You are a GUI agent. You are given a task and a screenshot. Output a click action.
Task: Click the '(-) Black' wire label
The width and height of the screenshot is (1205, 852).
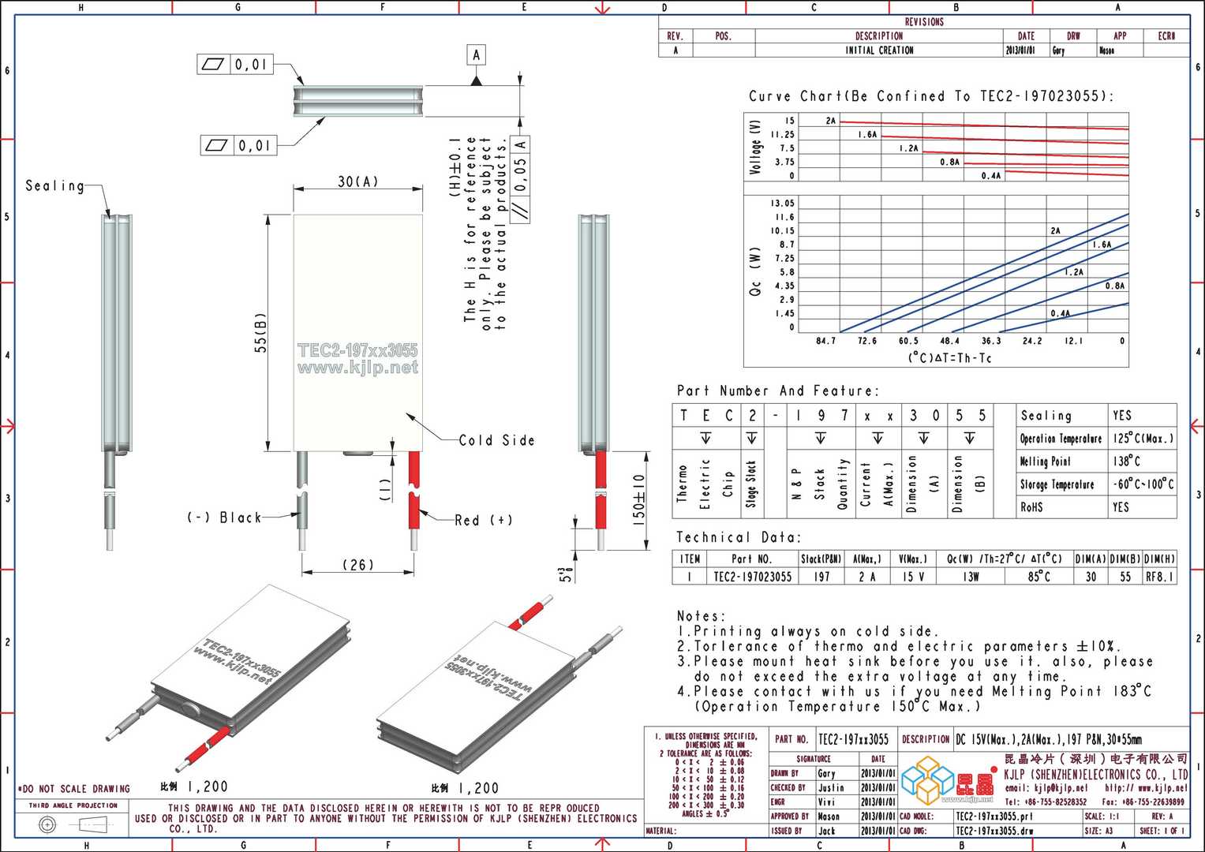point(224,518)
